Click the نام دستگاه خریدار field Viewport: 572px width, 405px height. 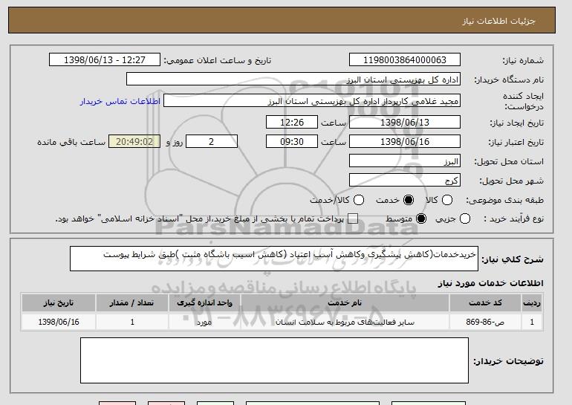click(x=293, y=80)
